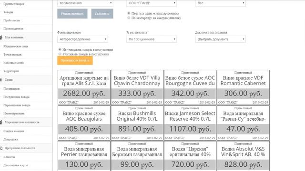Select 'По экземпляру на каждую упаковку' radio
Image resolution: width=305 pixels, height=171 pixels.
[129, 18]
